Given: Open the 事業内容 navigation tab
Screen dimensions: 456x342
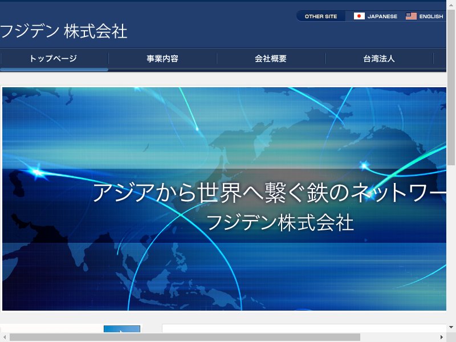Looking at the screenshot, I should tap(162, 59).
